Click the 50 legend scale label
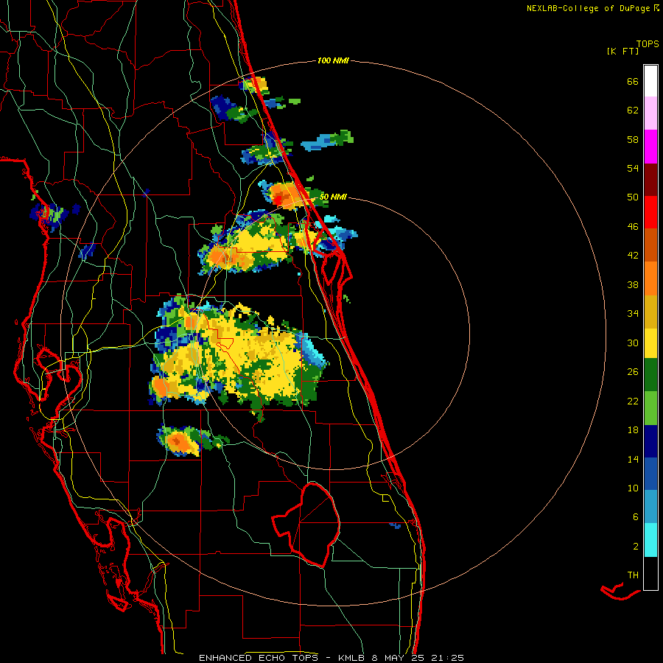This screenshot has height=663, width=663. pyautogui.click(x=633, y=197)
